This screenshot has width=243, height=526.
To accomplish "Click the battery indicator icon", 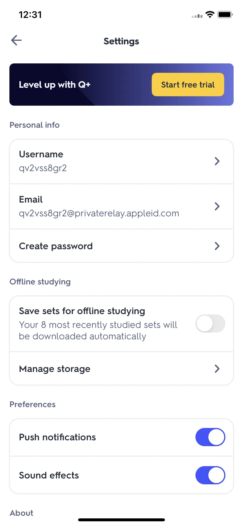I will coord(225,14).
